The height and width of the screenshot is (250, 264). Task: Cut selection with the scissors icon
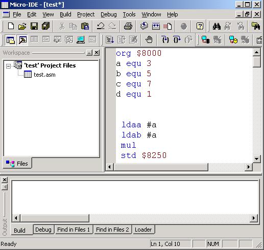pyautogui.click(x=62, y=26)
